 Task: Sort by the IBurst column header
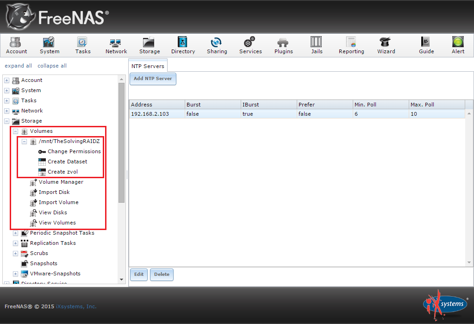[x=269, y=105]
